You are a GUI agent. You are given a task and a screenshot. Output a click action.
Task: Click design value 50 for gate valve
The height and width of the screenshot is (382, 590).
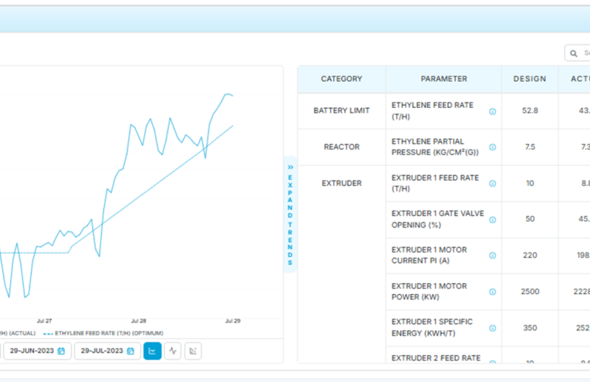pyautogui.click(x=530, y=218)
